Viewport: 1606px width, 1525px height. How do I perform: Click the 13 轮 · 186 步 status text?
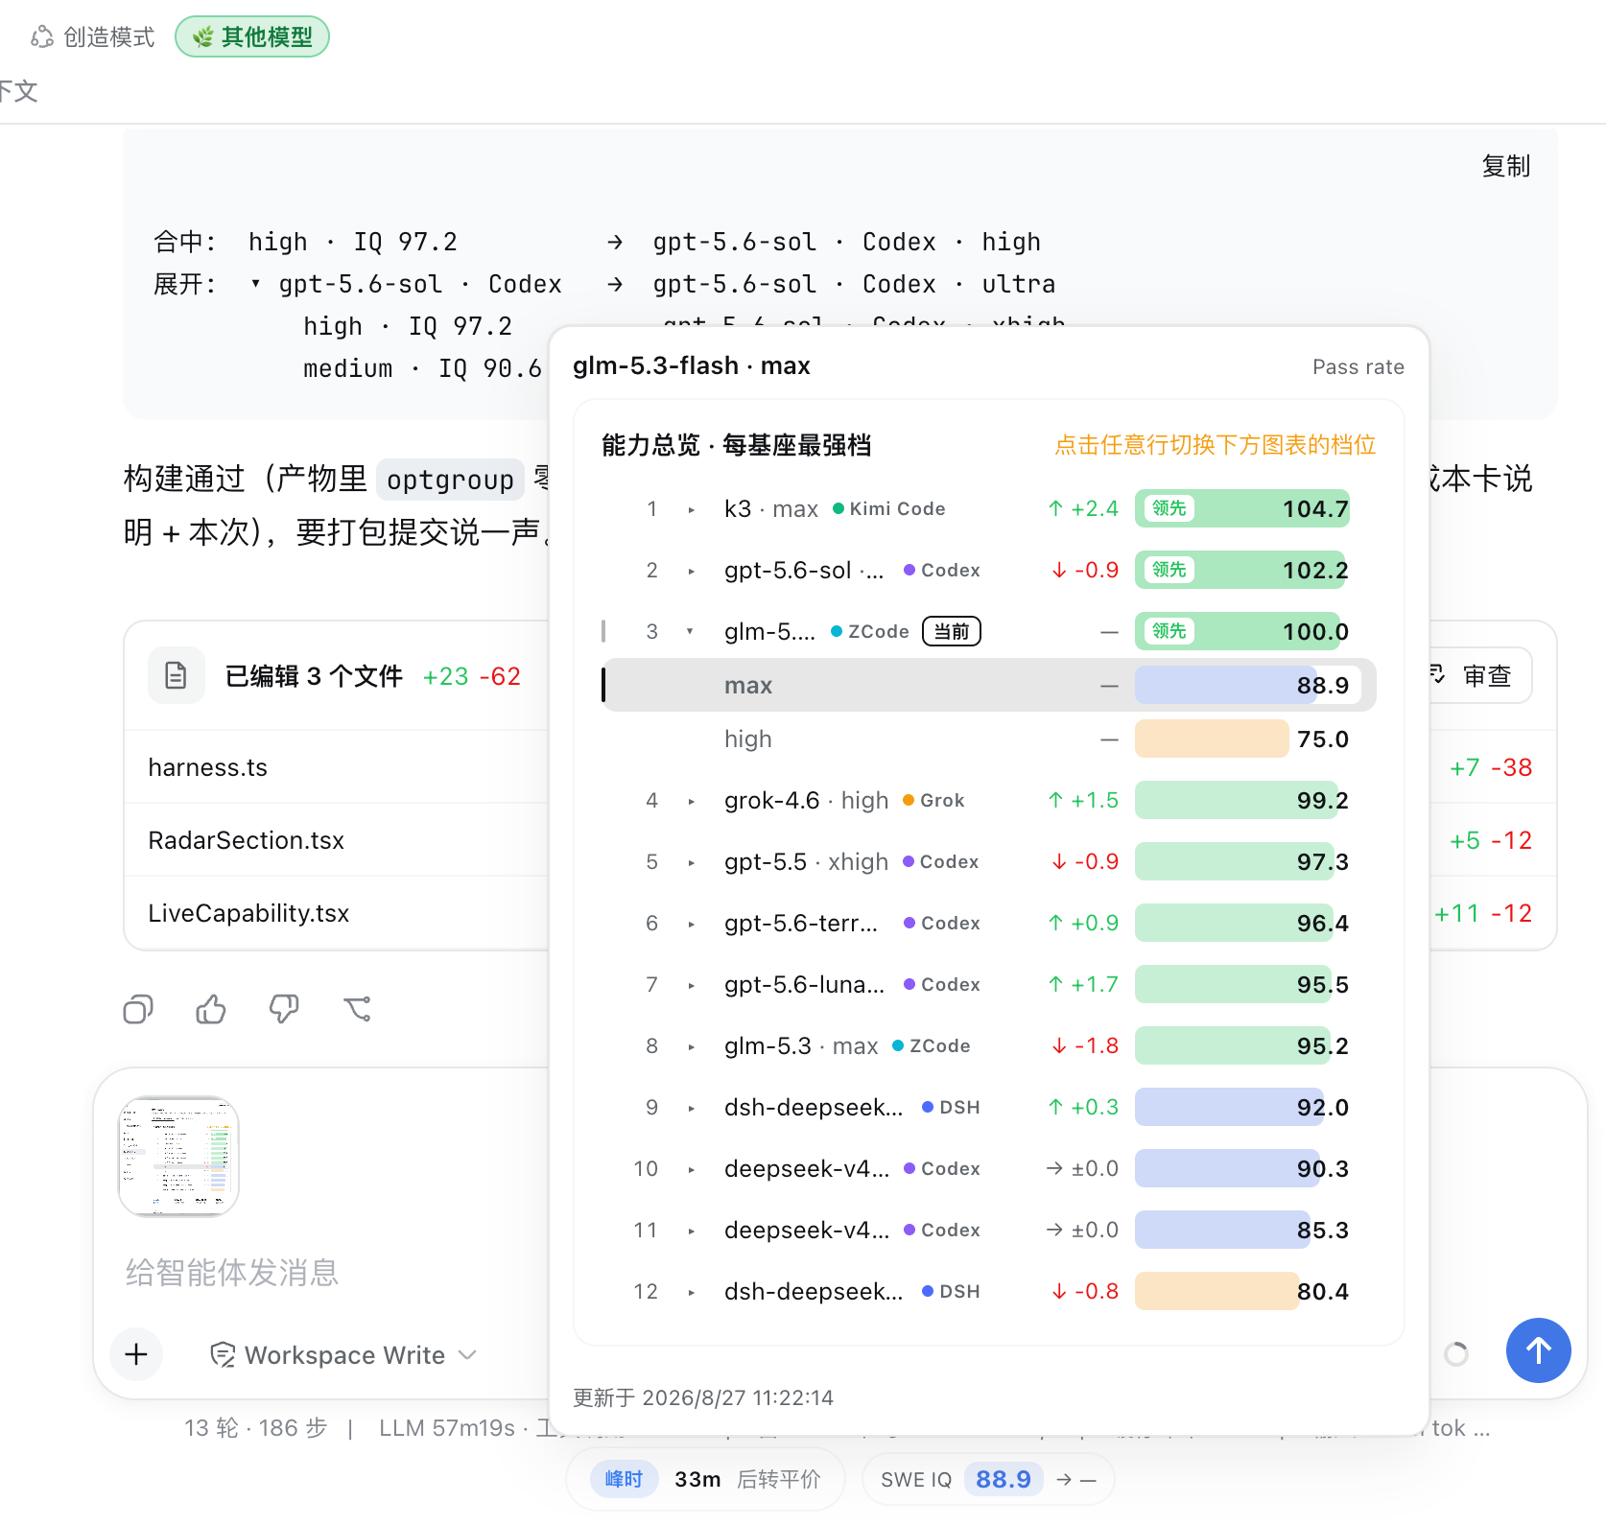point(256,1428)
